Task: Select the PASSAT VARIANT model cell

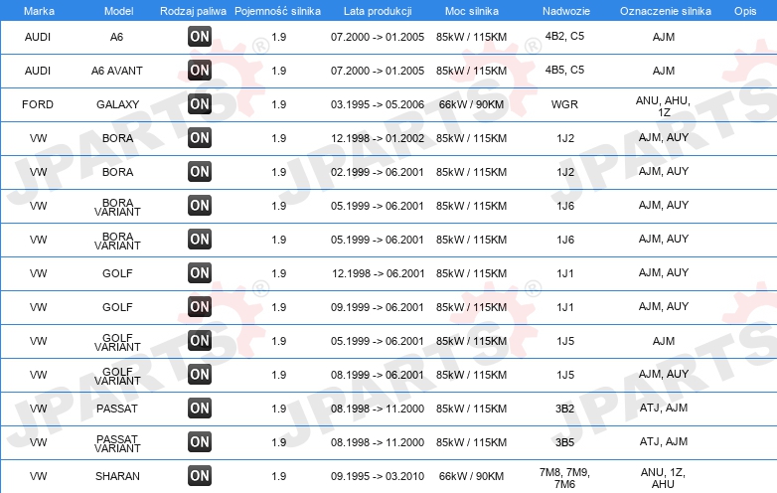Action: click(117, 443)
